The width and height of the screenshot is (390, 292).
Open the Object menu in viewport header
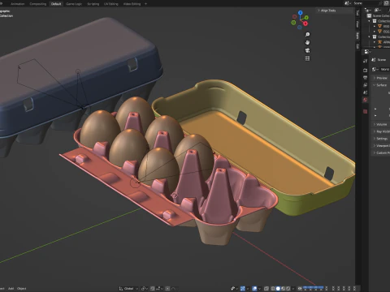click(21, 289)
